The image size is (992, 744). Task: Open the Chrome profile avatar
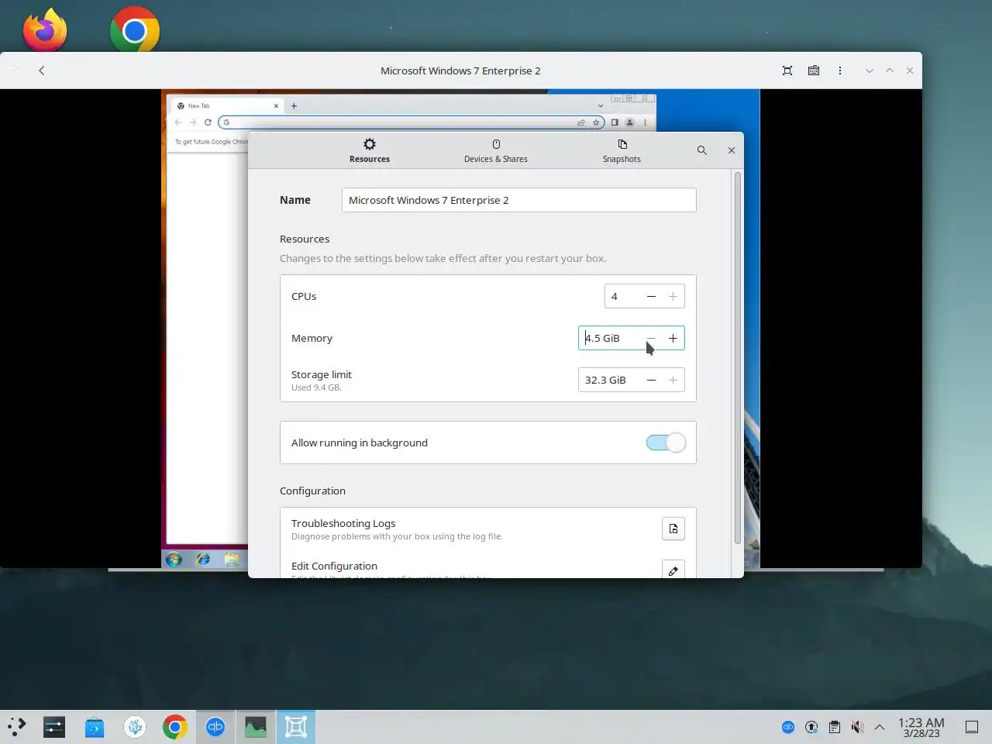click(x=629, y=122)
